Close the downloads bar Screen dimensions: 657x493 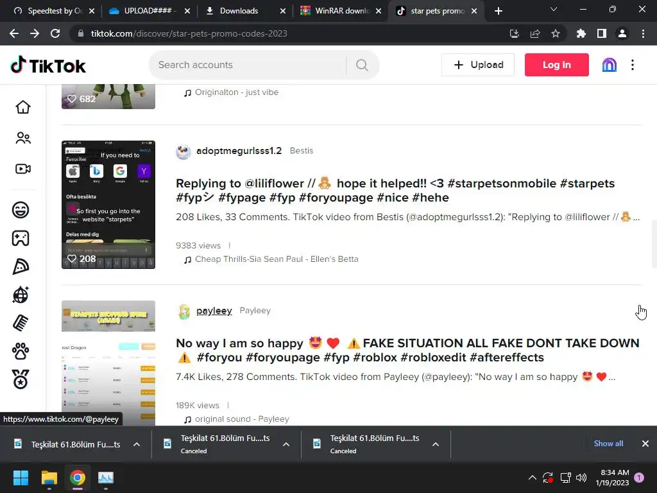645,444
